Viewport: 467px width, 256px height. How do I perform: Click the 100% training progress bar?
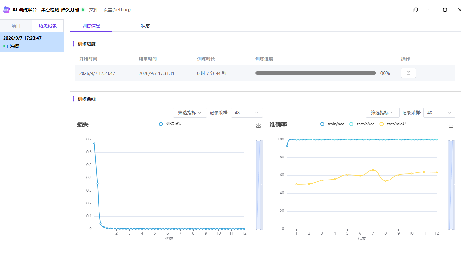pos(315,73)
